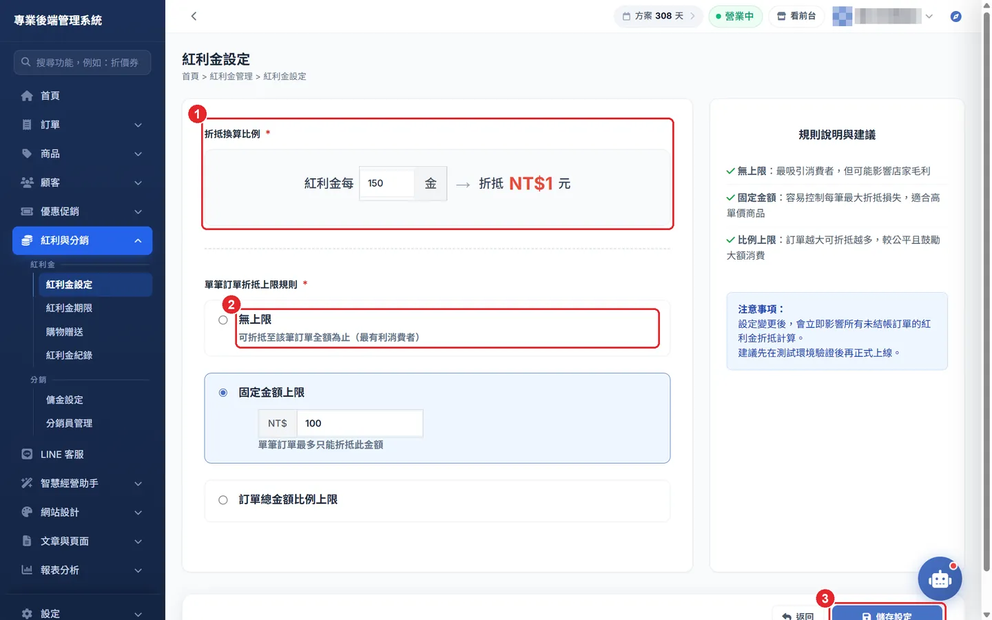Screen dimensions: 992x620
Task: Click the 訂單 order icon in sidebar
Action: click(x=27, y=125)
